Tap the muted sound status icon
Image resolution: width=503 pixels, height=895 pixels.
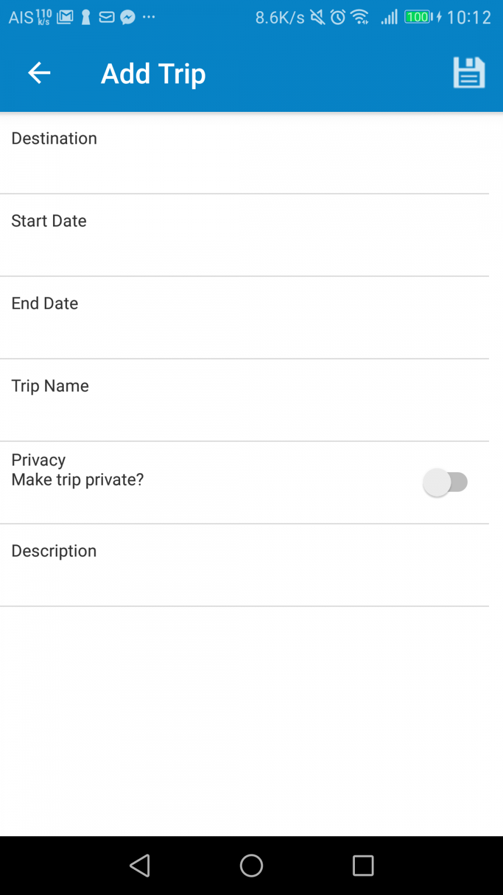tap(317, 17)
